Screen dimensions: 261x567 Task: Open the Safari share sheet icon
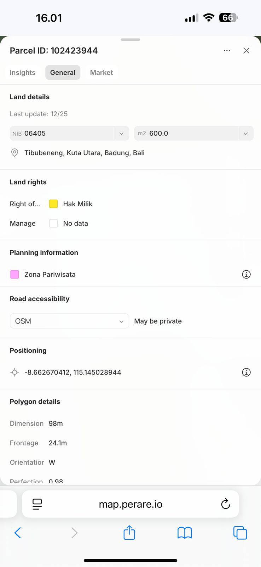point(129,532)
